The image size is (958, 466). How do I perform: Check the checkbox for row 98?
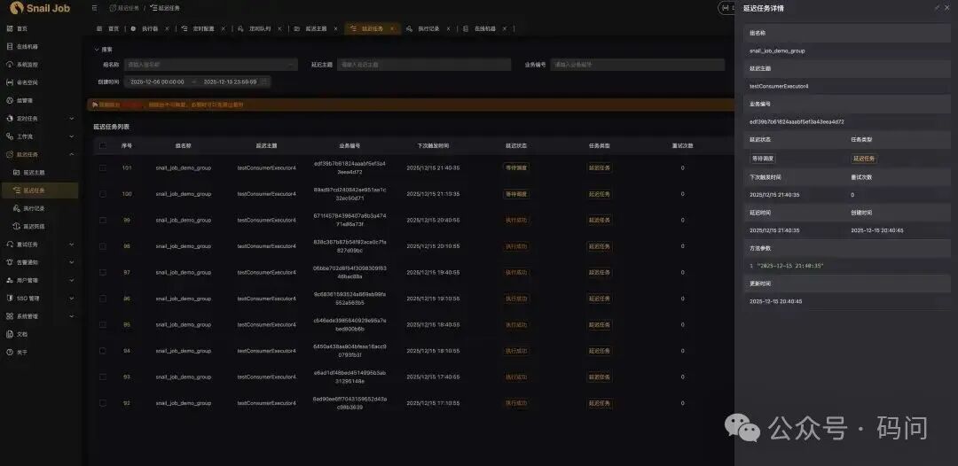[x=103, y=246]
